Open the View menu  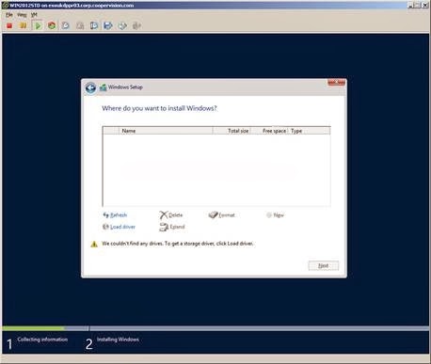click(22, 15)
